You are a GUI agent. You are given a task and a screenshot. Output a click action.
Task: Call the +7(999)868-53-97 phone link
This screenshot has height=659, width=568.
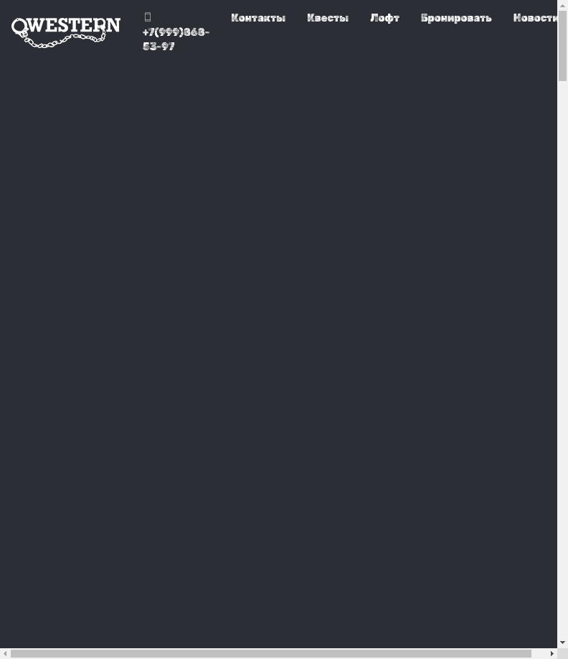(176, 39)
